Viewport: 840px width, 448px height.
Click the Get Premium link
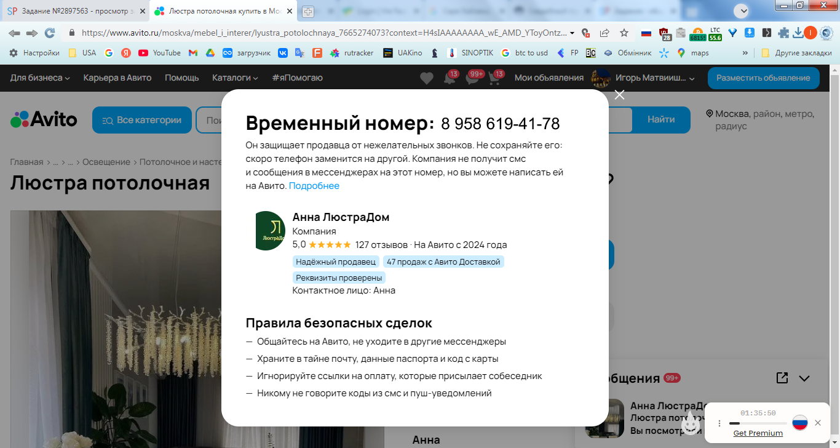(758, 433)
